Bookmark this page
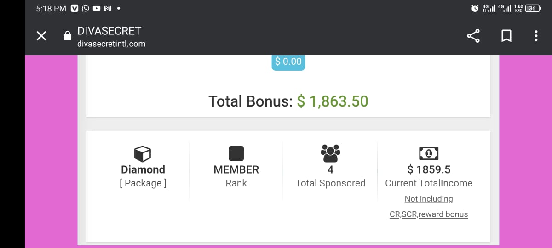 (x=506, y=36)
